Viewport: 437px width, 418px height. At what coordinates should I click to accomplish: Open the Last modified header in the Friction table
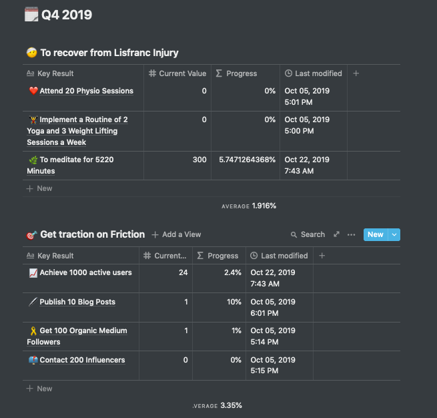[279, 256]
